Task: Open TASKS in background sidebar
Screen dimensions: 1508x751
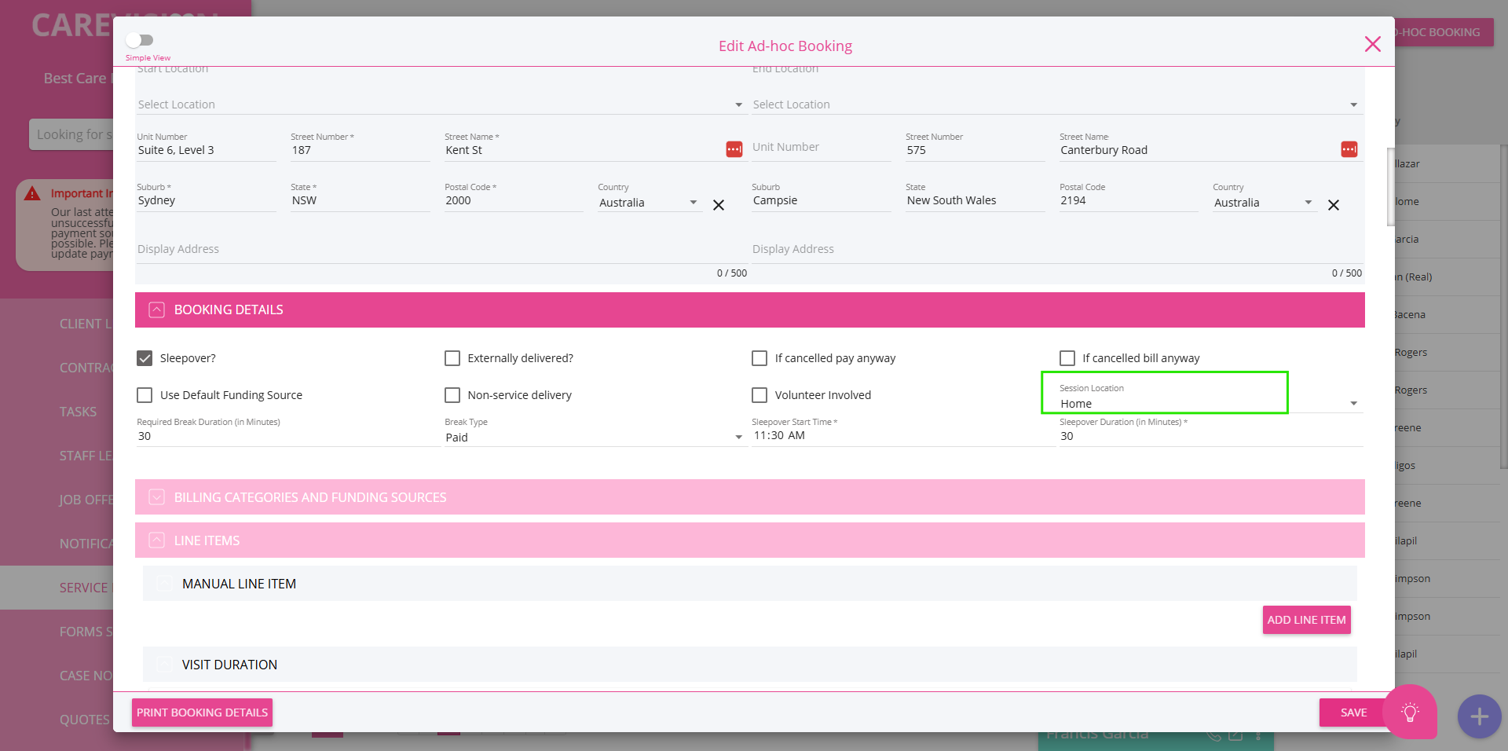Action: (78, 412)
